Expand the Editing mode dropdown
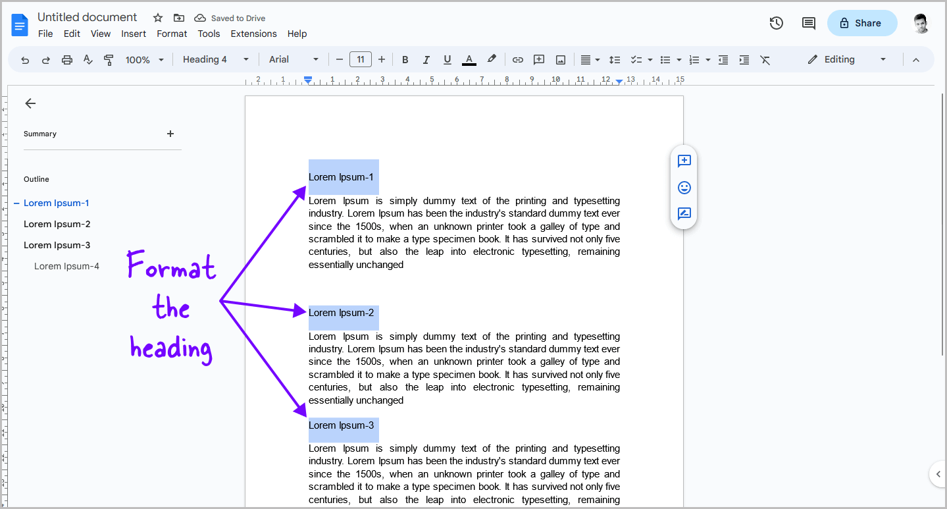Screen dimensions: 947x509 848,59
